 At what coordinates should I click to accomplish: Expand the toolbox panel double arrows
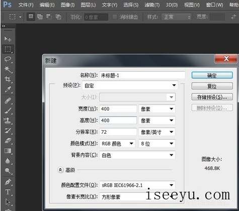tap(4, 26)
